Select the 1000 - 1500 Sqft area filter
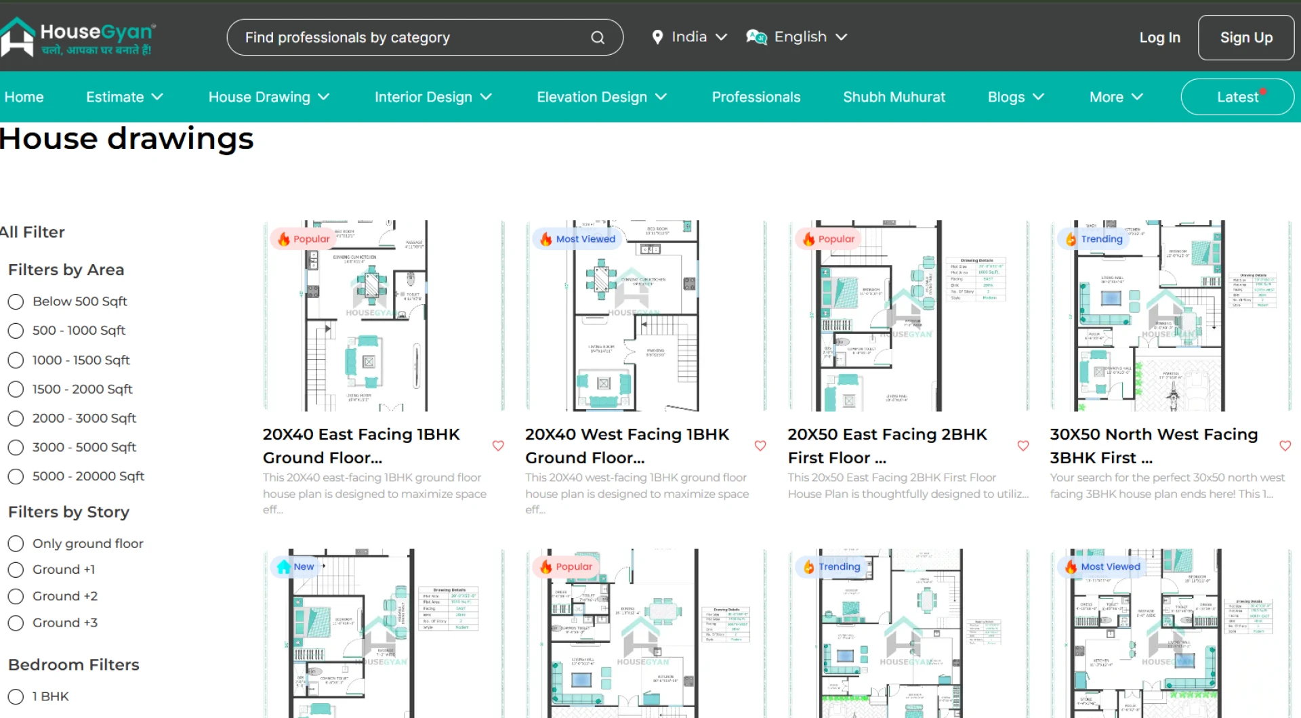The image size is (1301, 718). 16,360
